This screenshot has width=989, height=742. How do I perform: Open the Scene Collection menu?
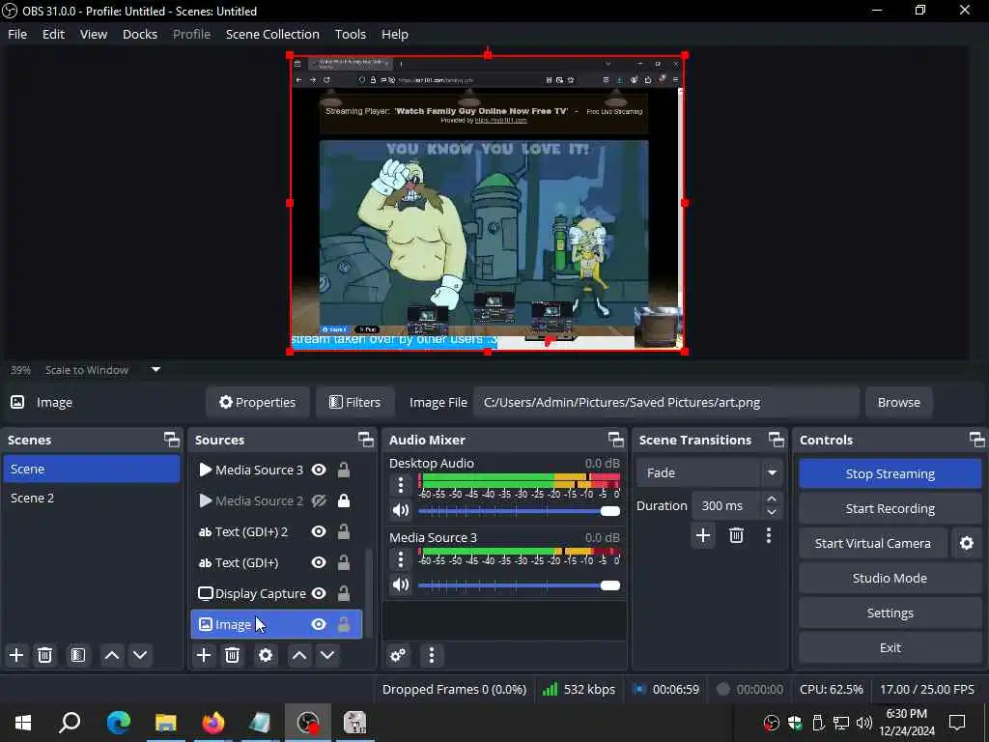[272, 34]
